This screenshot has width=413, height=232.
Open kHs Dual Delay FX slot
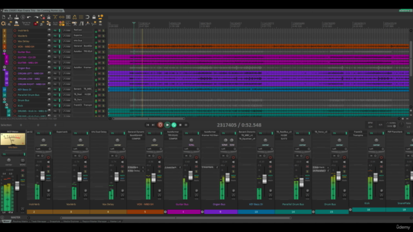pyautogui.click(x=99, y=132)
